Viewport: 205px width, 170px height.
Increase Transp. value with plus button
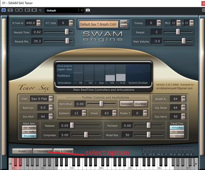coord(159,22)
